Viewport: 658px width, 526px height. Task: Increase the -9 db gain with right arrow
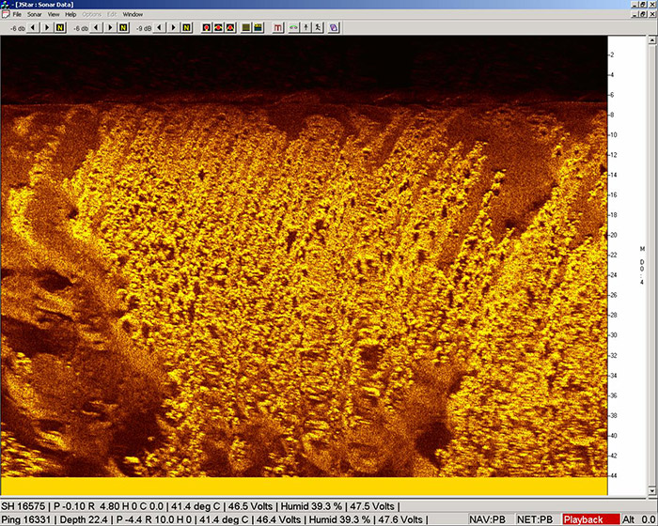click(x=172, y=27)
